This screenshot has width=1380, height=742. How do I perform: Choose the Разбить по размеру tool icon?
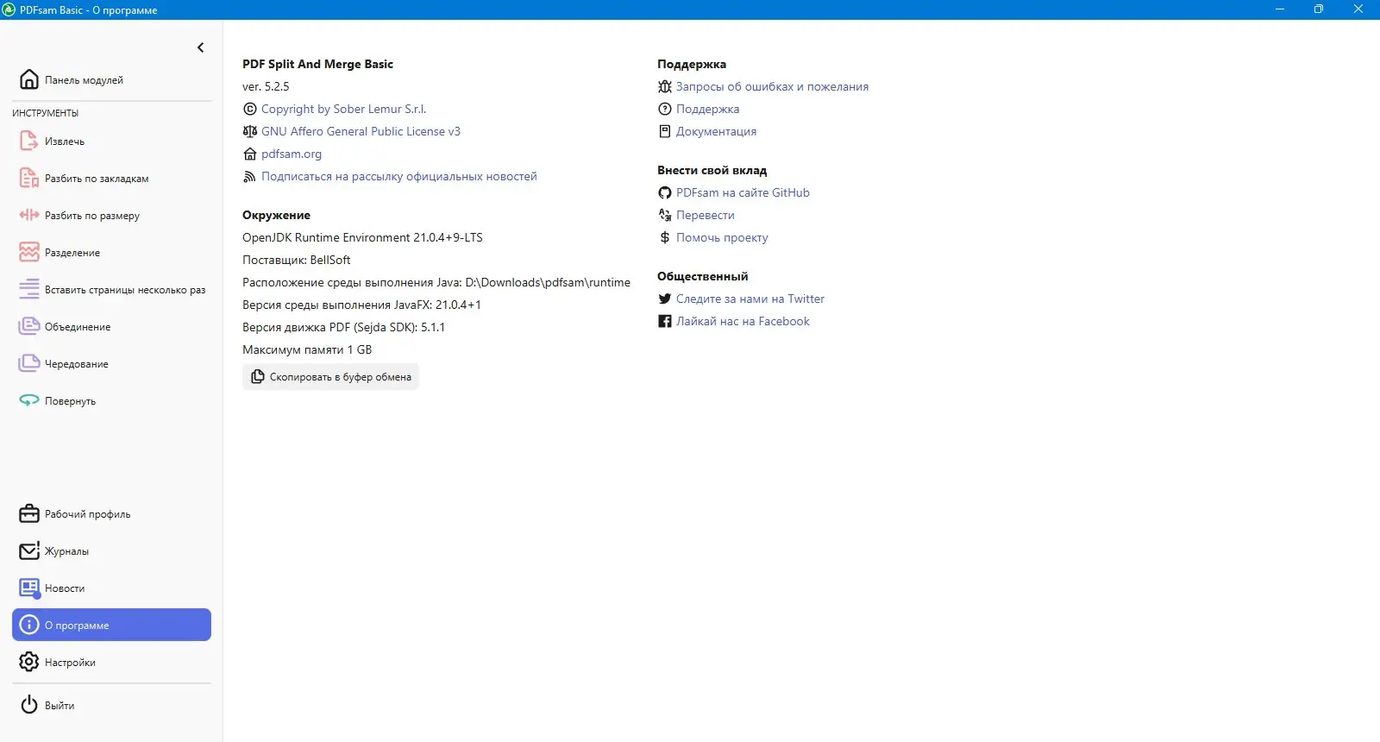[x=29, y=215]
